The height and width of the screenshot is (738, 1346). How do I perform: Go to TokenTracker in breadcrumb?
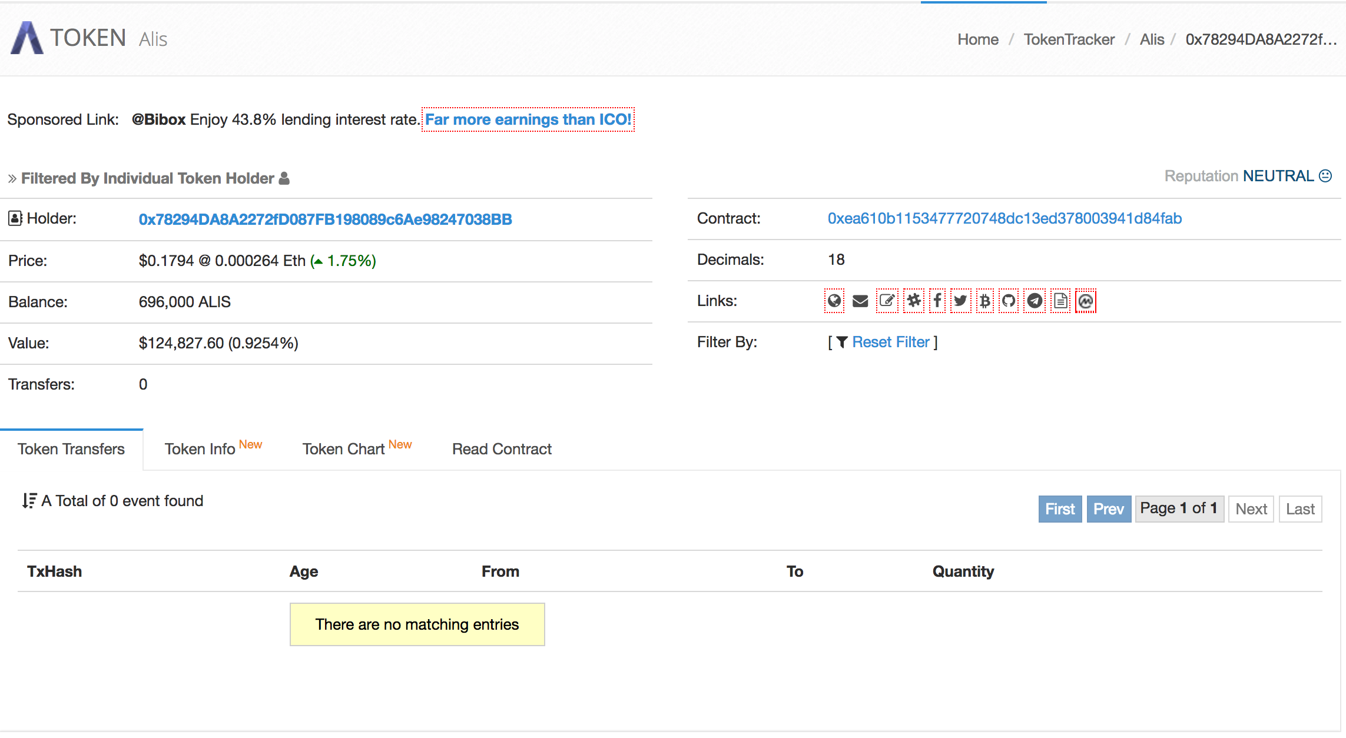click(x=1069, y=39)
